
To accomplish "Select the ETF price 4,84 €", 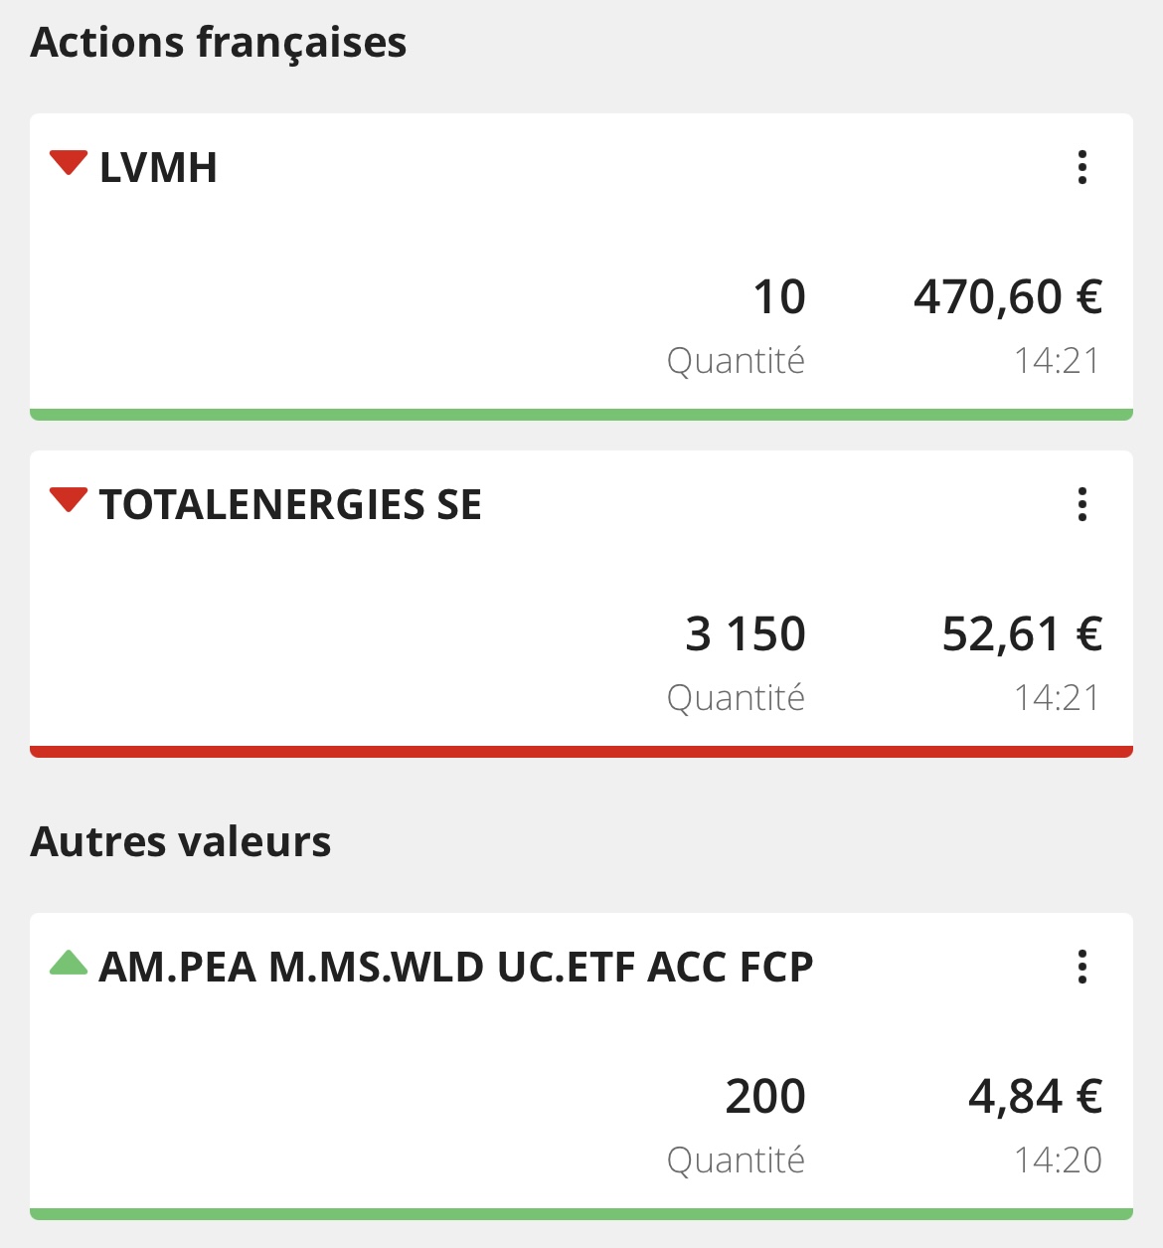I will pos(1036,1097).
